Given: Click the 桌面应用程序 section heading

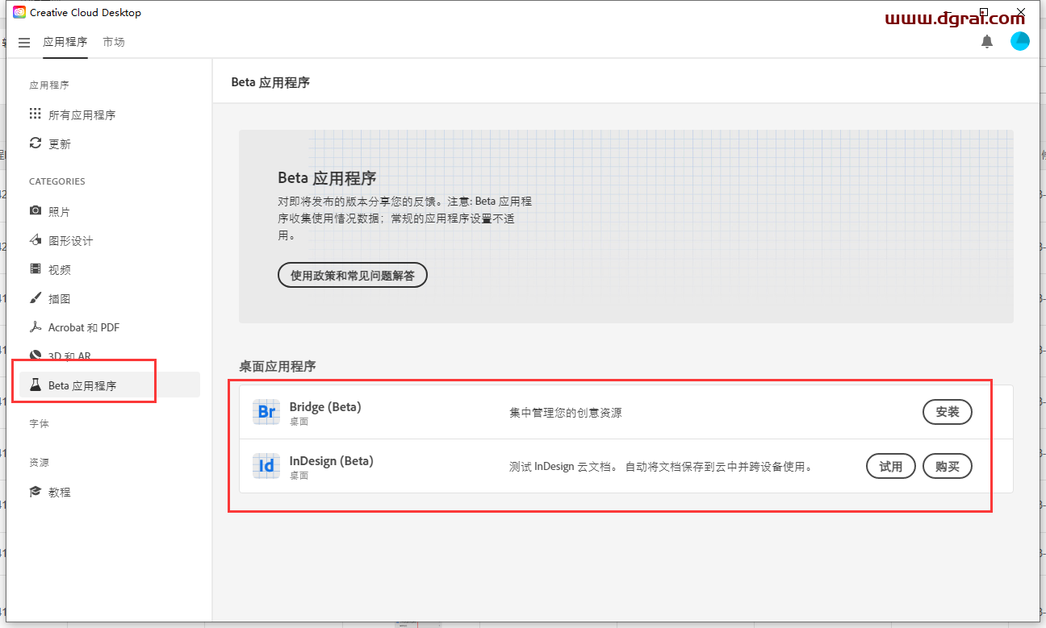Looking at the screenshot, I should [x=278, y=366].
